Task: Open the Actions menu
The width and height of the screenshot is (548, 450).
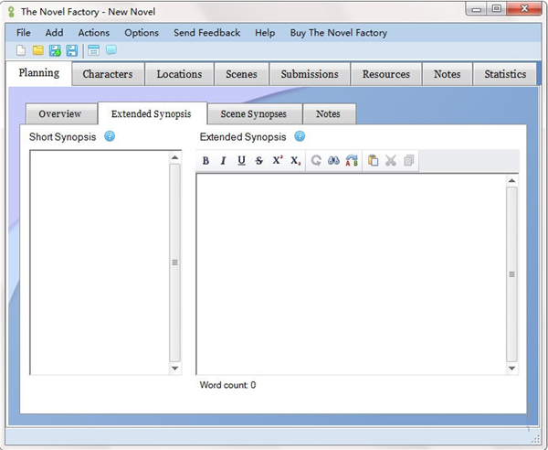Action: [93, 33]
